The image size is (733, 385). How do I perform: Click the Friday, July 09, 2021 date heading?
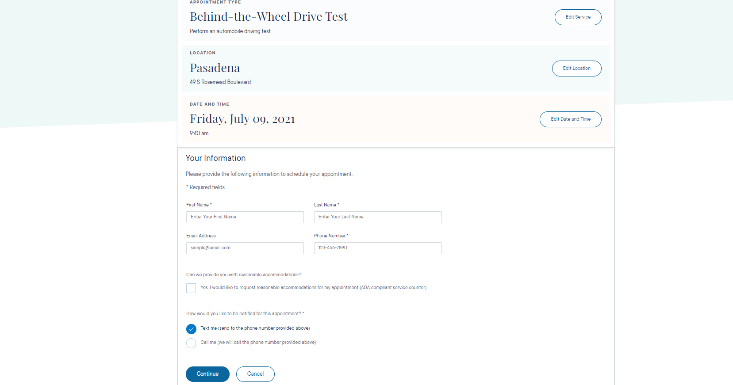pyautogui.click(x=242, y=119)
